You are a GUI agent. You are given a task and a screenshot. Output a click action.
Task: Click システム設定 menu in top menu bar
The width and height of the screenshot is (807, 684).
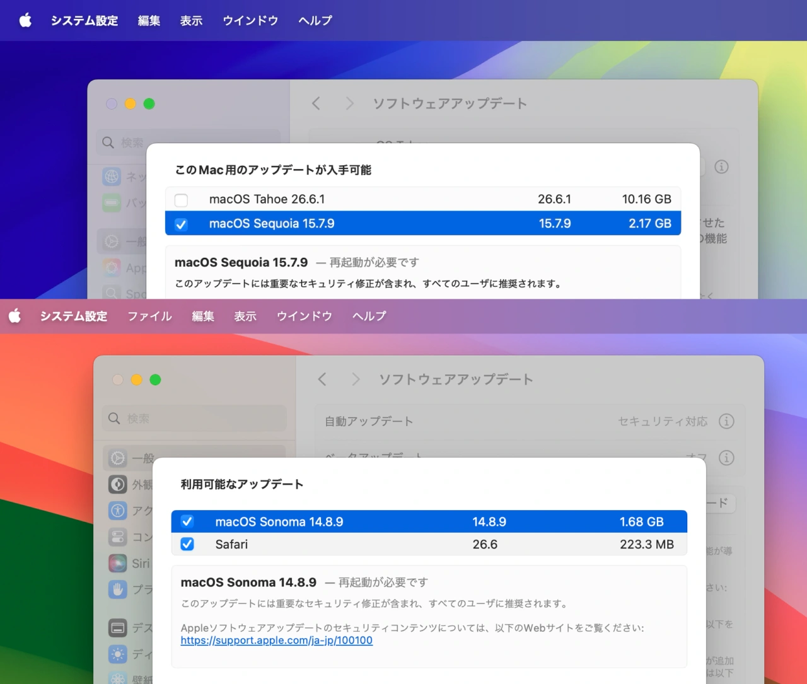(84, 21)
